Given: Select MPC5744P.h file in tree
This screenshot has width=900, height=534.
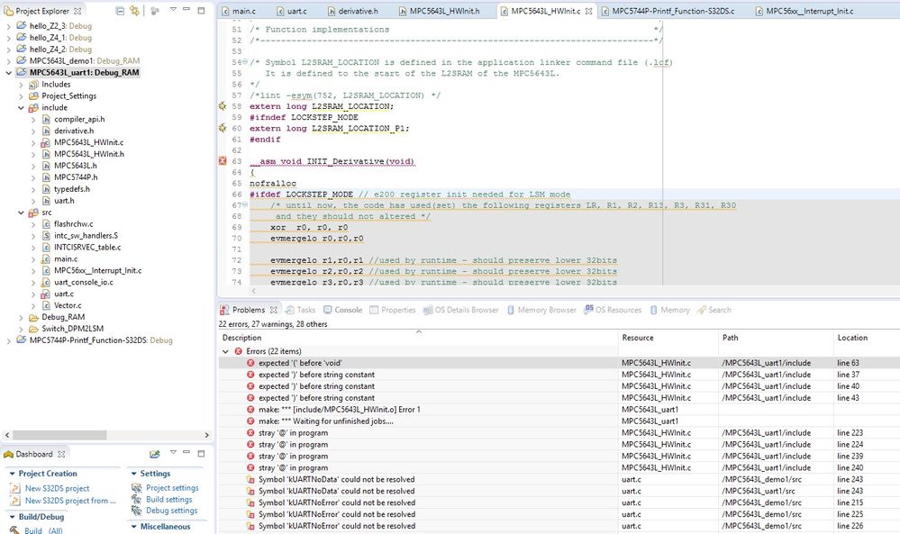Looking at the screenshot, I should click(76, 177).
